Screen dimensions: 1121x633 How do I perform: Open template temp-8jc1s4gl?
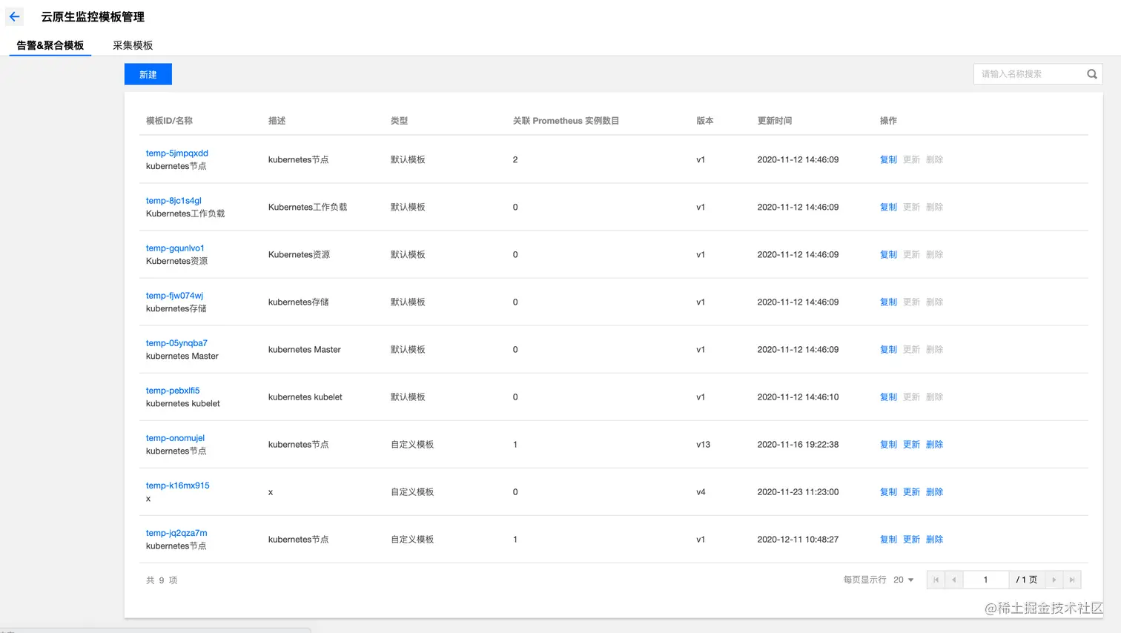[173, 201]
